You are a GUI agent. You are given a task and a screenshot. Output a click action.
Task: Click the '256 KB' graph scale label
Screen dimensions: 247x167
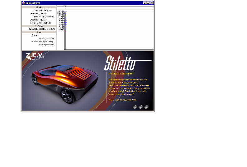(61, 13)
